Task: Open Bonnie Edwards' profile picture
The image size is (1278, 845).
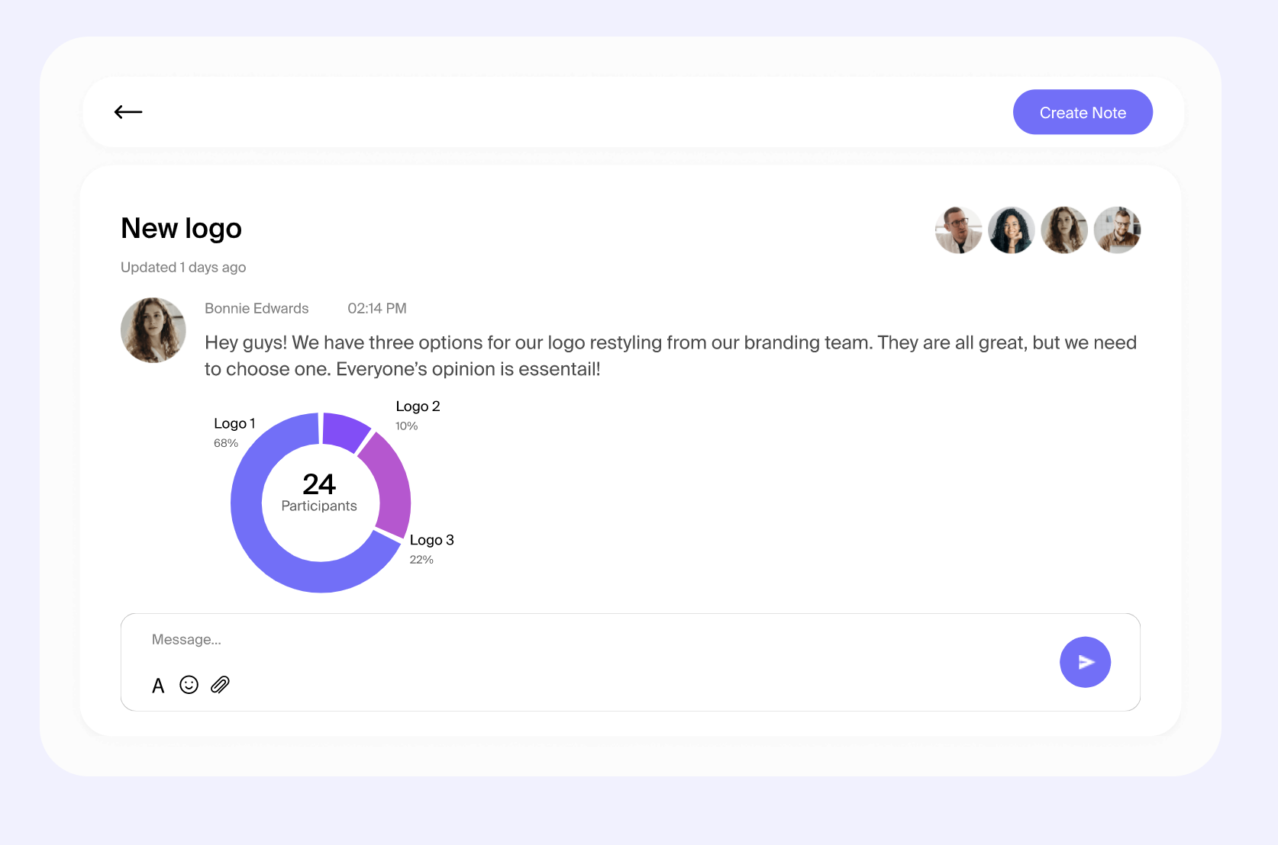Action: (x=153, y=330)
